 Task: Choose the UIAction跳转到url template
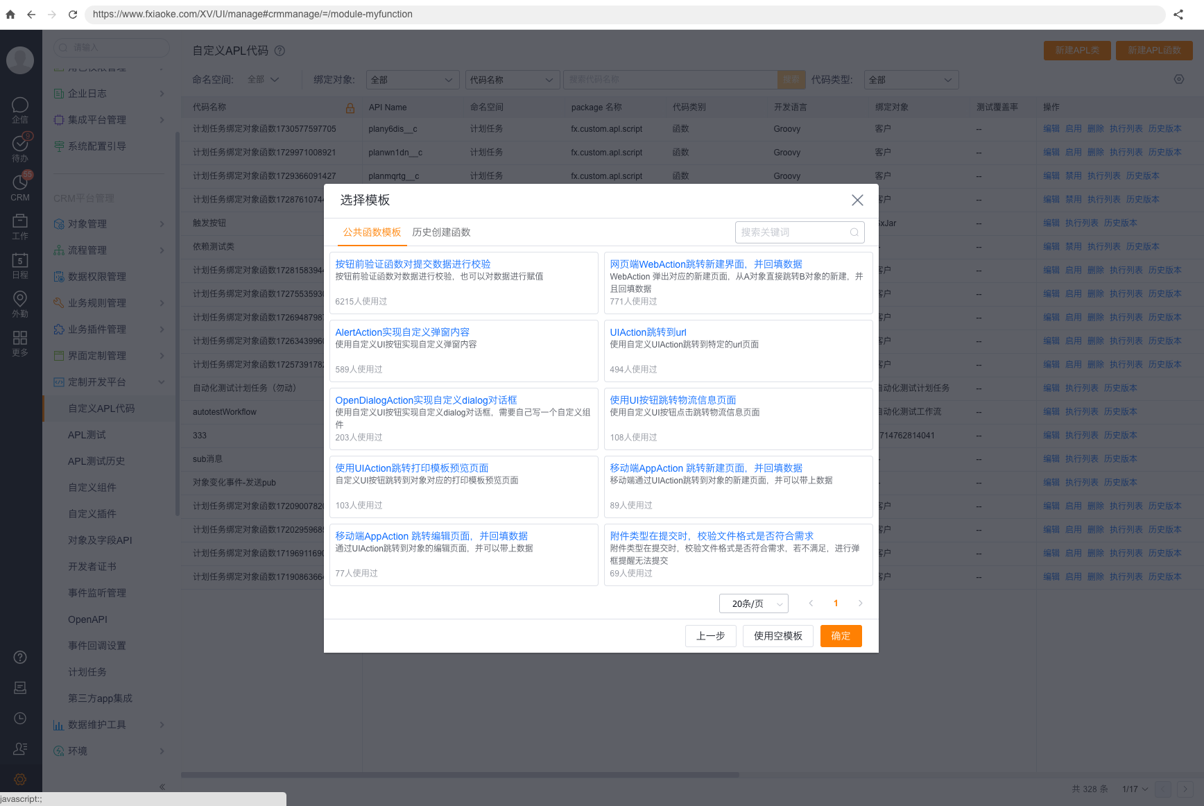pyautogui.click(x=648, y=332)
